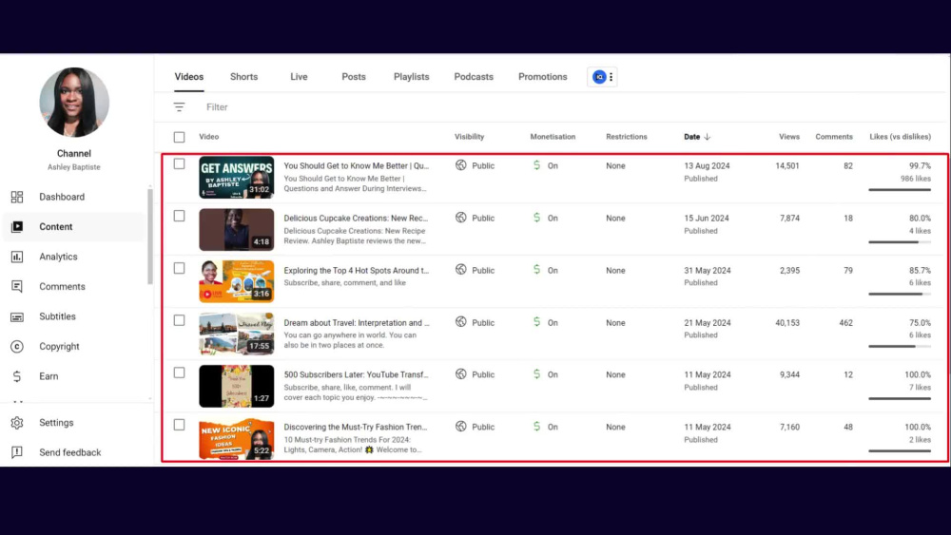This screenshot has width=951, height=535.
Task: Select checkbox for Discovering Must-Try Fashion video
Action: 179,425
